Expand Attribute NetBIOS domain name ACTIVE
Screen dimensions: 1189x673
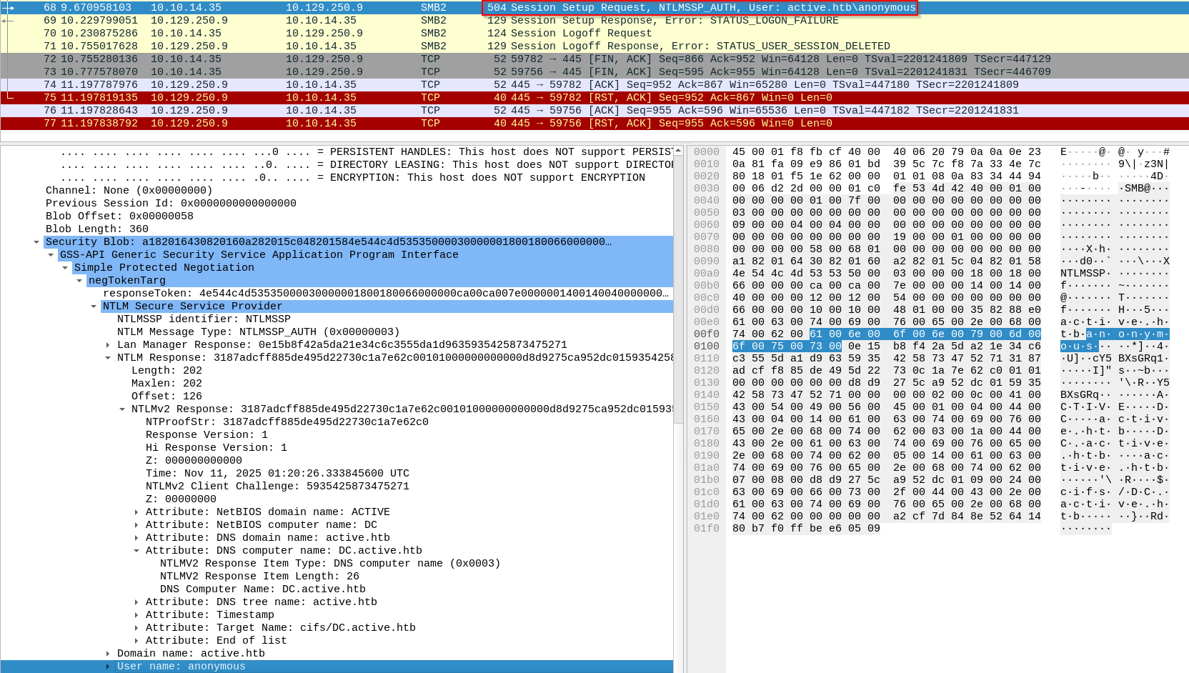click(x=136, y=512)
